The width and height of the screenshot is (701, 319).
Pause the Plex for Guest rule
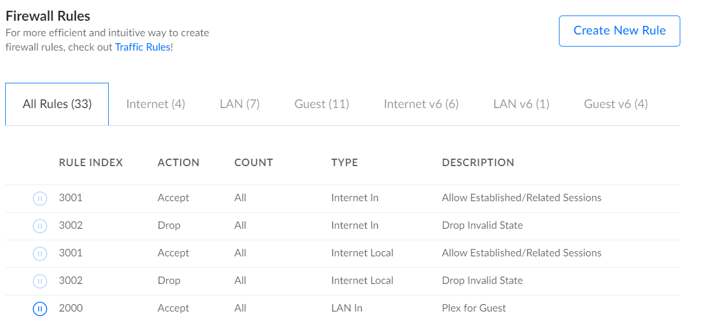(x=40, y=309)
